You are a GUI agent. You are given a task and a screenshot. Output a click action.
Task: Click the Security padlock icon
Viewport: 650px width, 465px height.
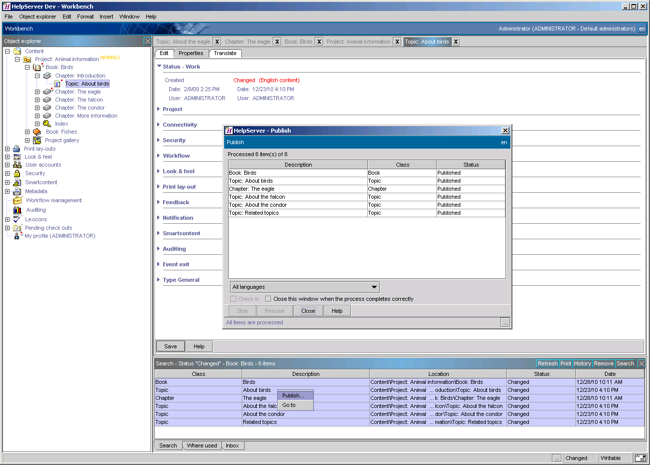tap(17, 173)
